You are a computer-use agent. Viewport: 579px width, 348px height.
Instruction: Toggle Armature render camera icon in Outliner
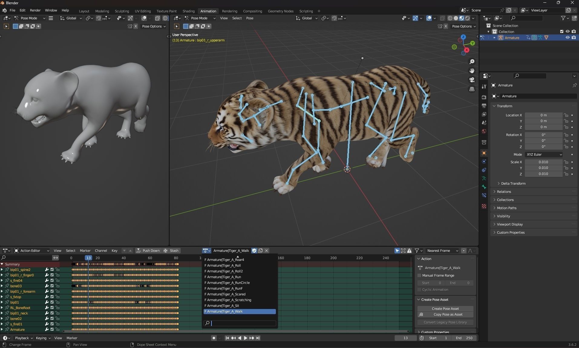pyautogui.click(x=574, y=38)
